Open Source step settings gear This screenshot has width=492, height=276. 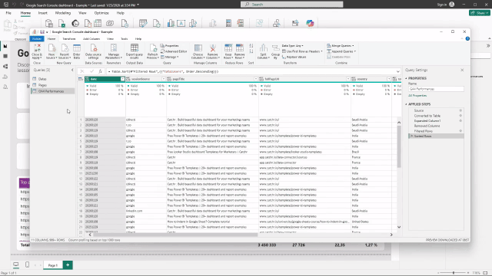point(460,110)
